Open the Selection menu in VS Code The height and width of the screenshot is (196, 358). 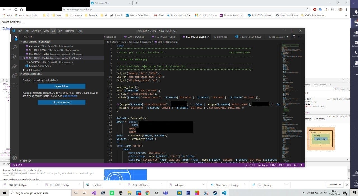coord(36,31)
